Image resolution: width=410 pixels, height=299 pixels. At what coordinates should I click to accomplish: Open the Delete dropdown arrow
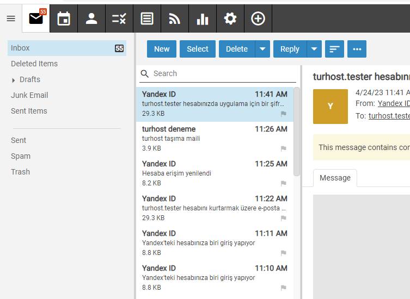[262, 49]
